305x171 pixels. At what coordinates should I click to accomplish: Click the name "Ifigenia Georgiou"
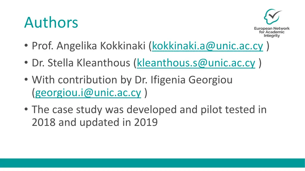point(192,80)
